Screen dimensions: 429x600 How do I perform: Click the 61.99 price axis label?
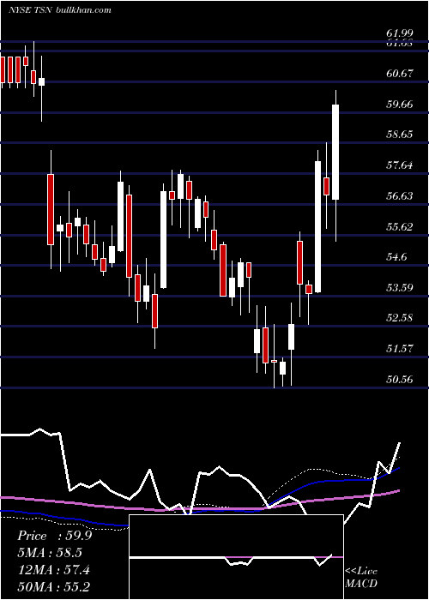[x=399, y=35]
